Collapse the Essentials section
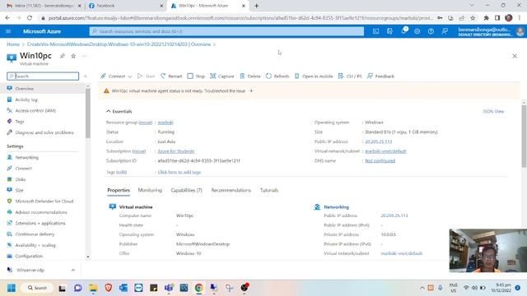The width and height of the screenshot is (527, 296). point(119,112)
